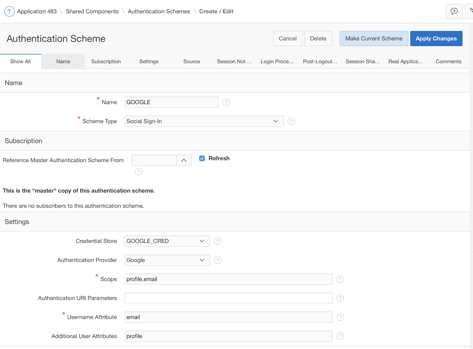The width and height of the screenshot is (473, 349).
Task: Open the master scheme popup list
Action: click(184, 160)
